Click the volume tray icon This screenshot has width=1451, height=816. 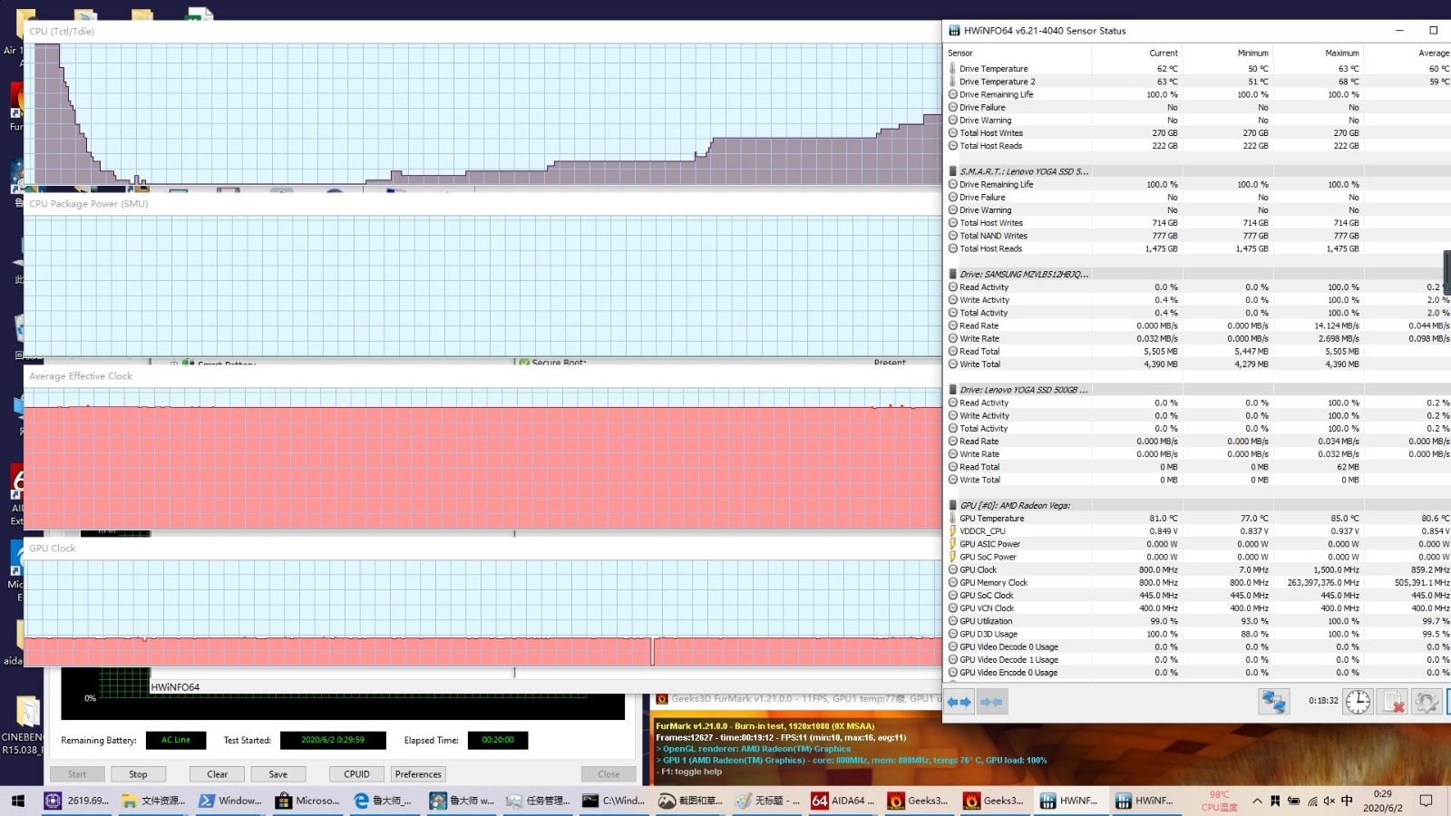click(1329, 801)
